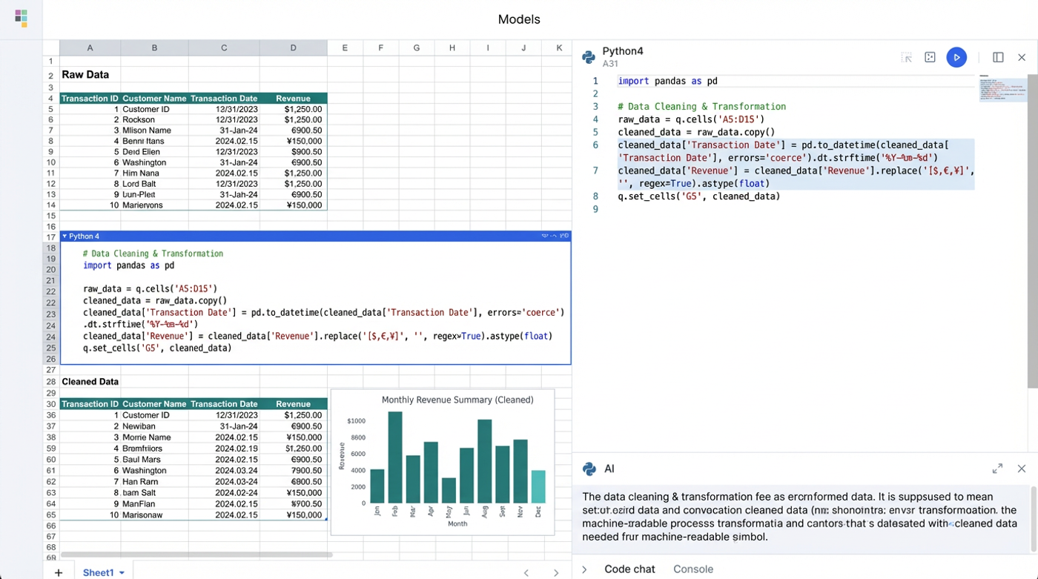The height and width of the screenshot is (579, 1038).
Task: Click the Raw Data heading cell
Action: pos(85,75)
